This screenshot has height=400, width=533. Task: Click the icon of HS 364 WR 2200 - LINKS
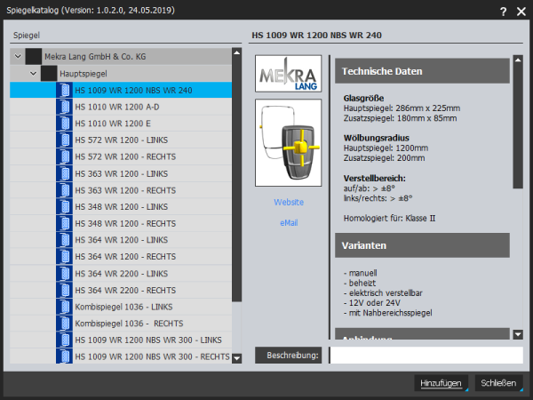64,274
